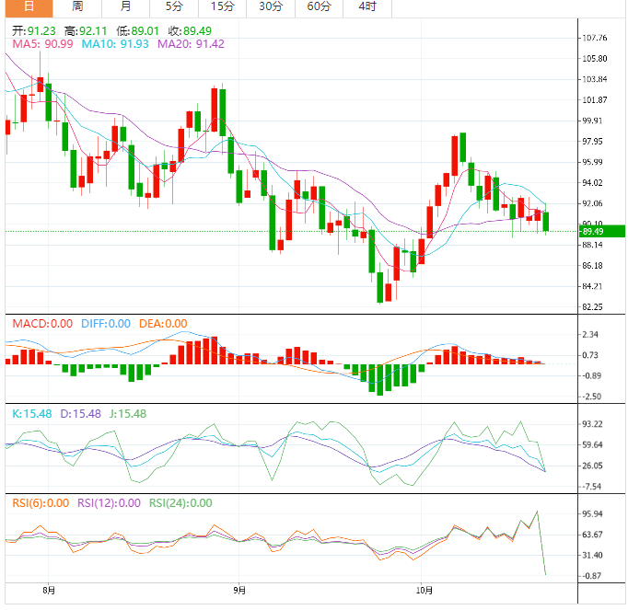Click the D:15.48 indicator label

point(80,413)
